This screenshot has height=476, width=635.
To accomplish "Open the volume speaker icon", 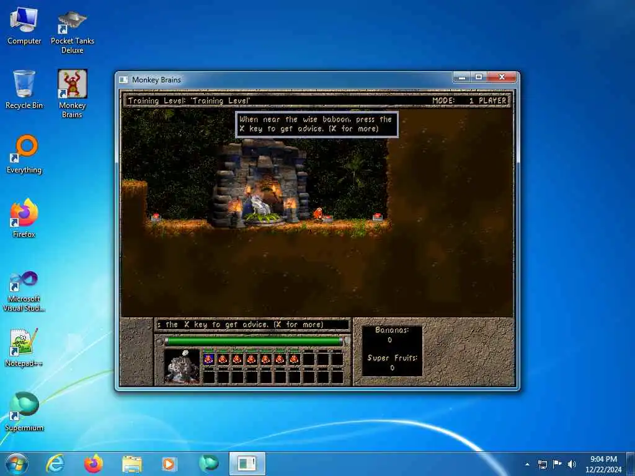I will click(572, 464).
